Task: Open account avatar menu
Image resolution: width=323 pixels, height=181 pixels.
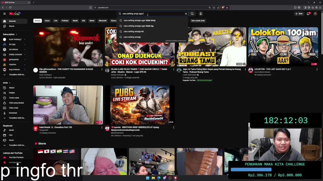Action: [315, 14]
